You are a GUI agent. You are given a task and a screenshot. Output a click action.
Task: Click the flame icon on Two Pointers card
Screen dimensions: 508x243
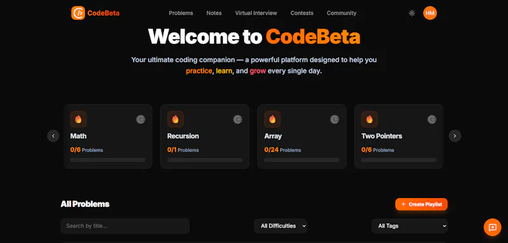370,119
